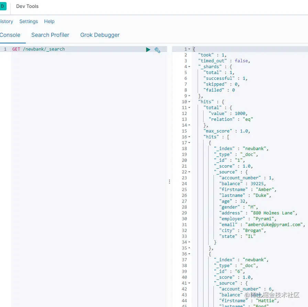This screenshot has height=307, width=308.
Task: Click the "city" : "Brogan" line
Action: (242, 231)
